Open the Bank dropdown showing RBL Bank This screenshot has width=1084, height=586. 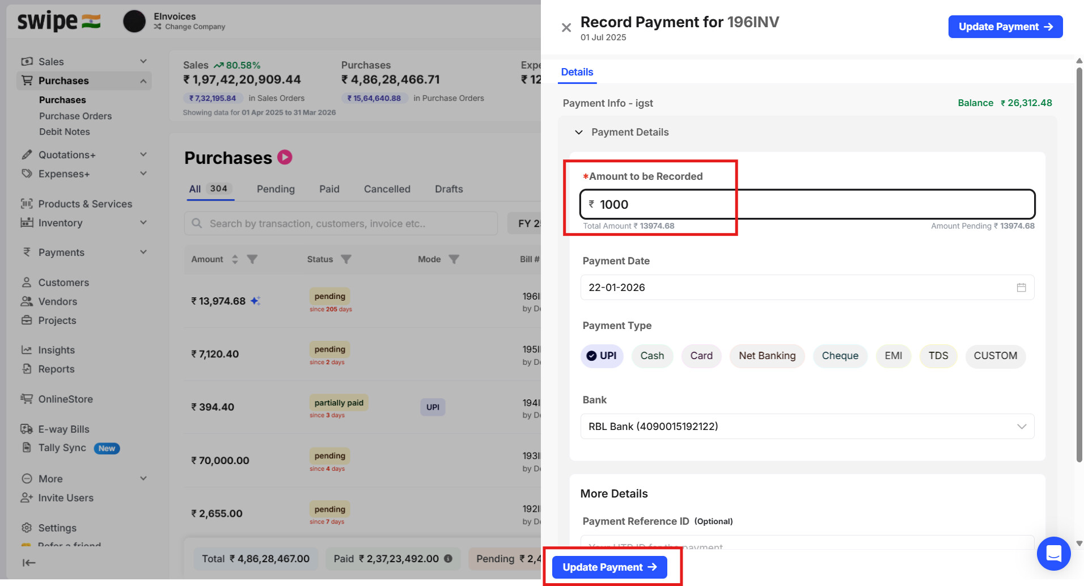click(807, 427)
